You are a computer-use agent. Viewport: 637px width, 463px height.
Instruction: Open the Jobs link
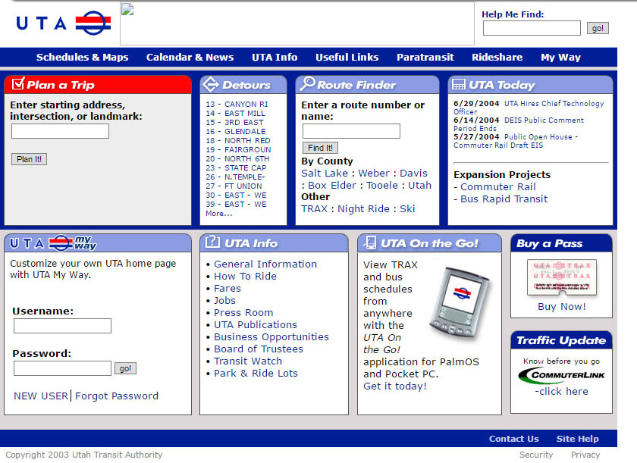point(224,301)
